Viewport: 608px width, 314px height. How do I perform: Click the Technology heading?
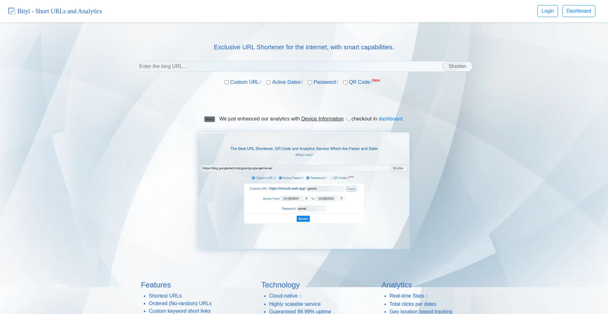click(x=280, y=285)
